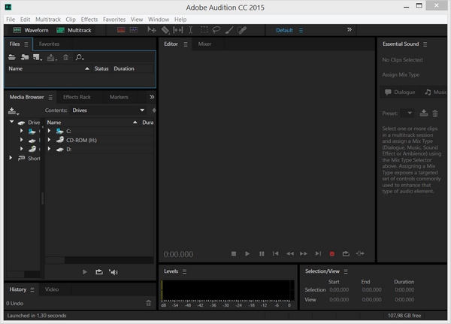Image resolution: width=451 pixels, height=324 pixels.
Task: Select the Slip tool
Action: [x=177, y=30]
